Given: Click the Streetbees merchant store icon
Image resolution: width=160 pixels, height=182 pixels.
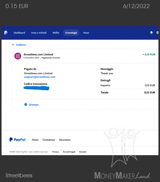Looking at the screenshot, I should pyautogui.click(x=18, y=56).
